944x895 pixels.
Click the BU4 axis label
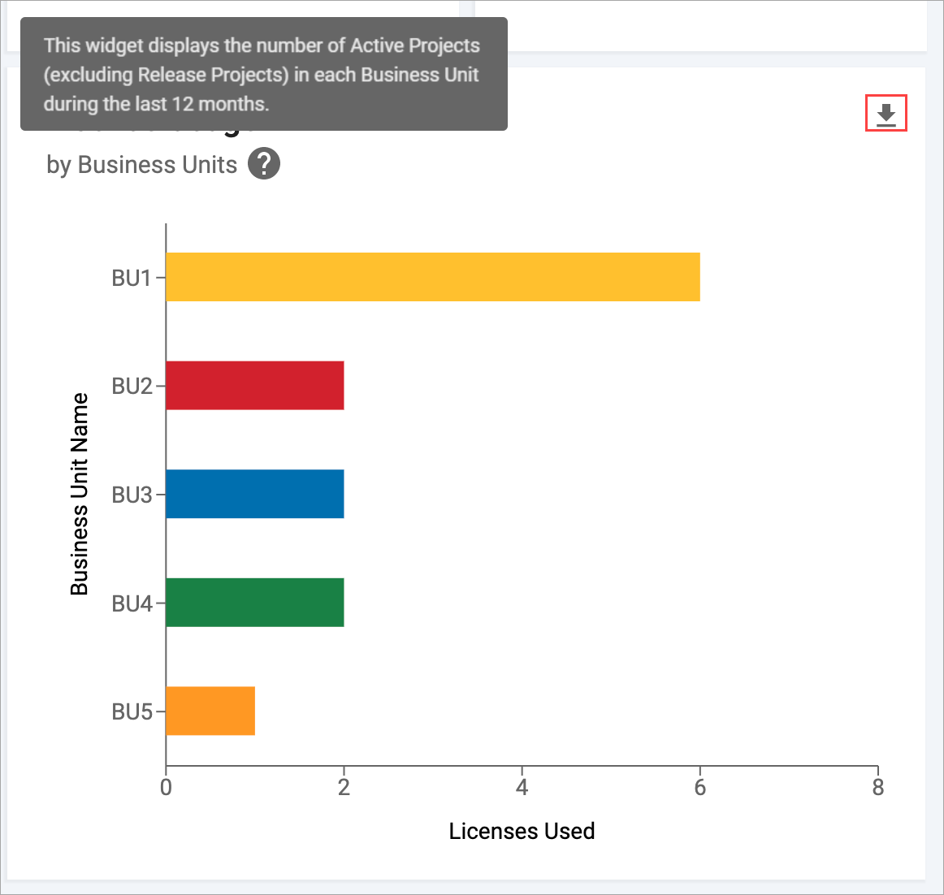pyautogui.click(x=132, y=603)
